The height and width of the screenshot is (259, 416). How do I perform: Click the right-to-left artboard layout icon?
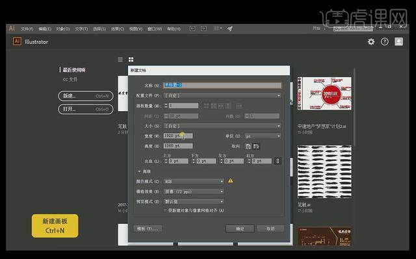(x=239, y=106)
